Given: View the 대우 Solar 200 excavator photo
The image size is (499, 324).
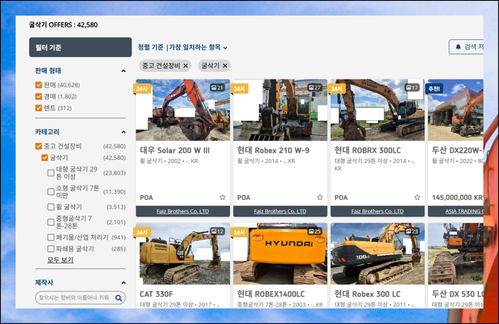Looking at the screenshot, I should pyautogui.click(x=183, y=110).
